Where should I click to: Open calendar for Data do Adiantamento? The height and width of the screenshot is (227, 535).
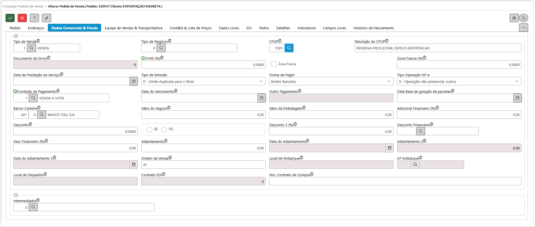(x=390, y=148)
